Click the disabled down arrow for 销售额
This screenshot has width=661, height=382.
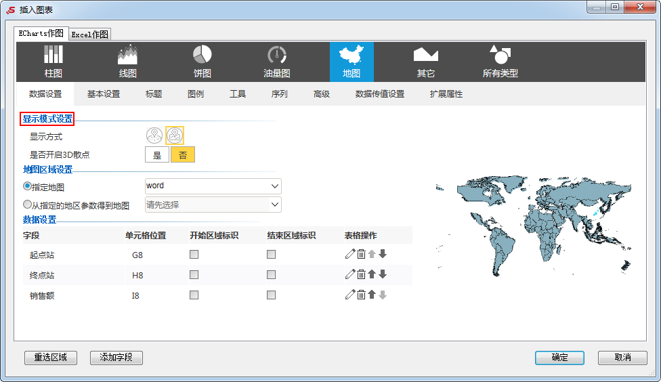[x=383, y=295]
